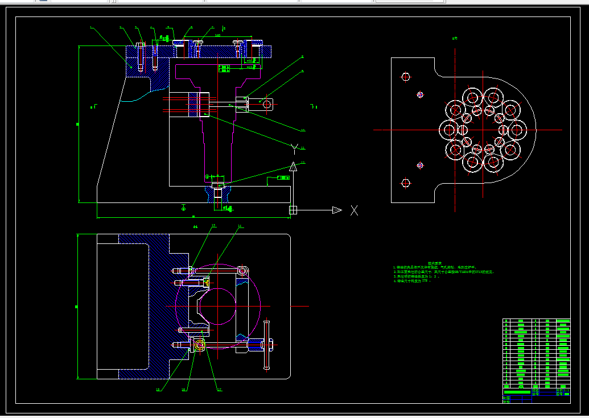Select part callout number 11
Image resolution: width=589 pixels, height=418 pixels.
coord(303,148)
